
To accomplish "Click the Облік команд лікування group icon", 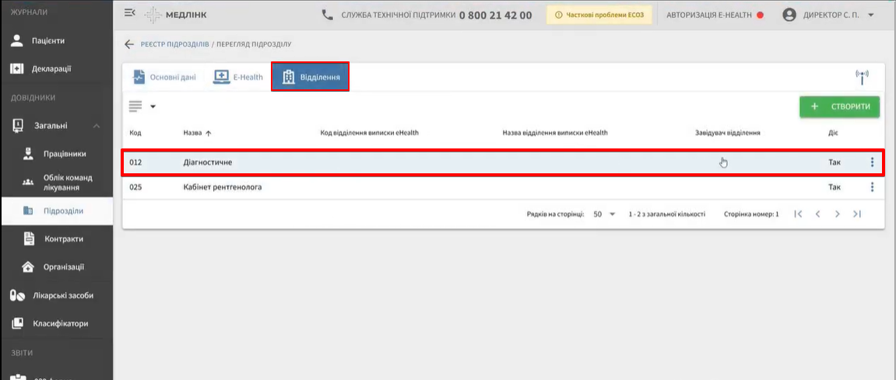I will click(28, 182).
